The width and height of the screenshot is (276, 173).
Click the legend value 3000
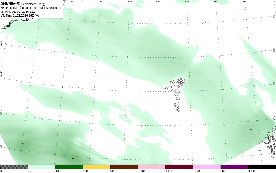pyautogui.click(x=251, y=171)
